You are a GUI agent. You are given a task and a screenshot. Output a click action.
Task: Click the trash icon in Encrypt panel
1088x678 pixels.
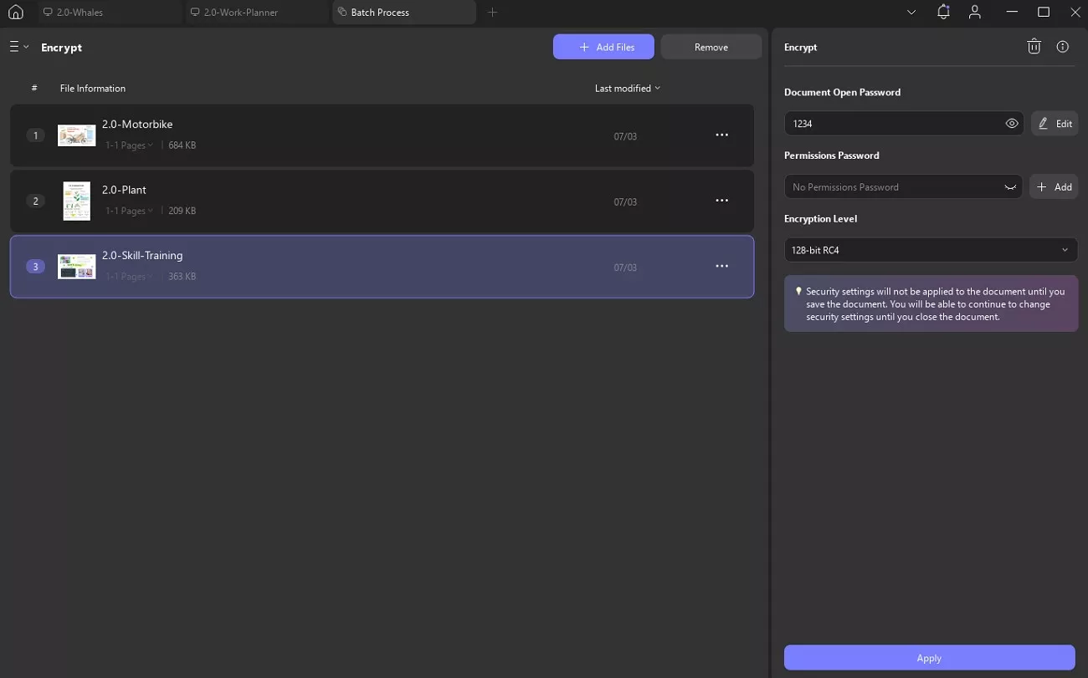pyautogui.click(x=1034, y=47)
